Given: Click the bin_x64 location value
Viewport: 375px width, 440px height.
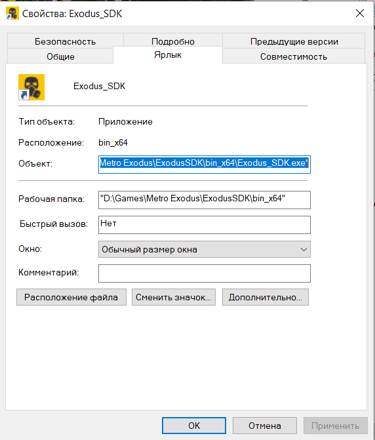Looking at the screenshot, I should coord(113,142).
